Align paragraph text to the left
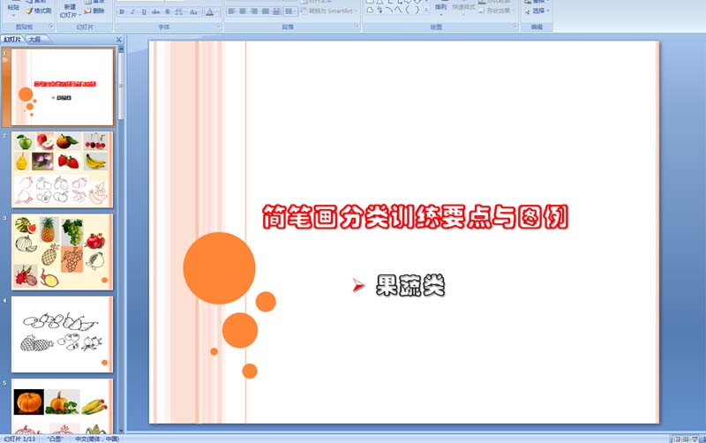Viewport: 706px width, 443px height. (x=231, y=12)
